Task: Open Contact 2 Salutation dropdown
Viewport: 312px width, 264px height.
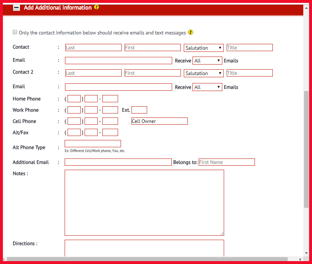Action: pyautogui.click(x=203, y=73)
